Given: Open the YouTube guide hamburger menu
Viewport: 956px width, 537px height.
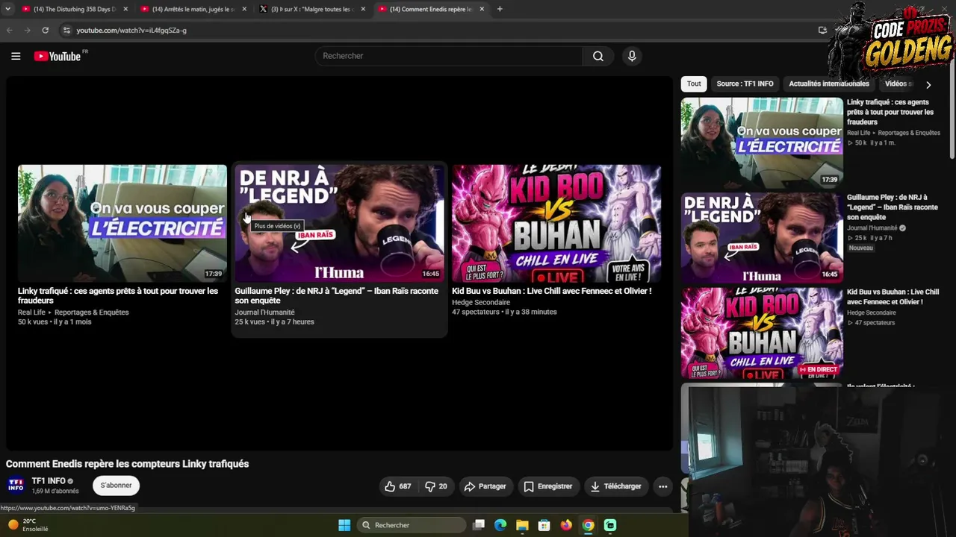Looking at the screenshot, I should pyautogui.click(x=16, y=56).
